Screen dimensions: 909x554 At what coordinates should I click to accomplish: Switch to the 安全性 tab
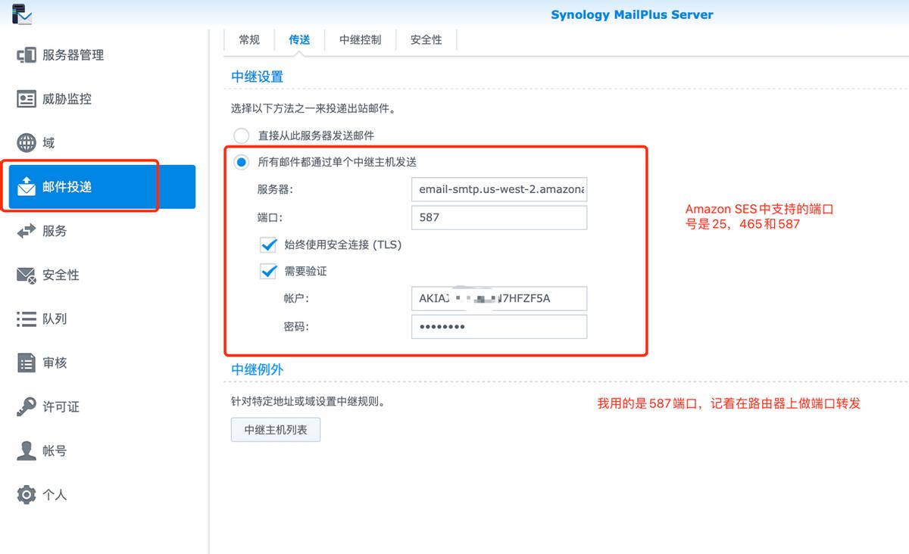point(426,40)
